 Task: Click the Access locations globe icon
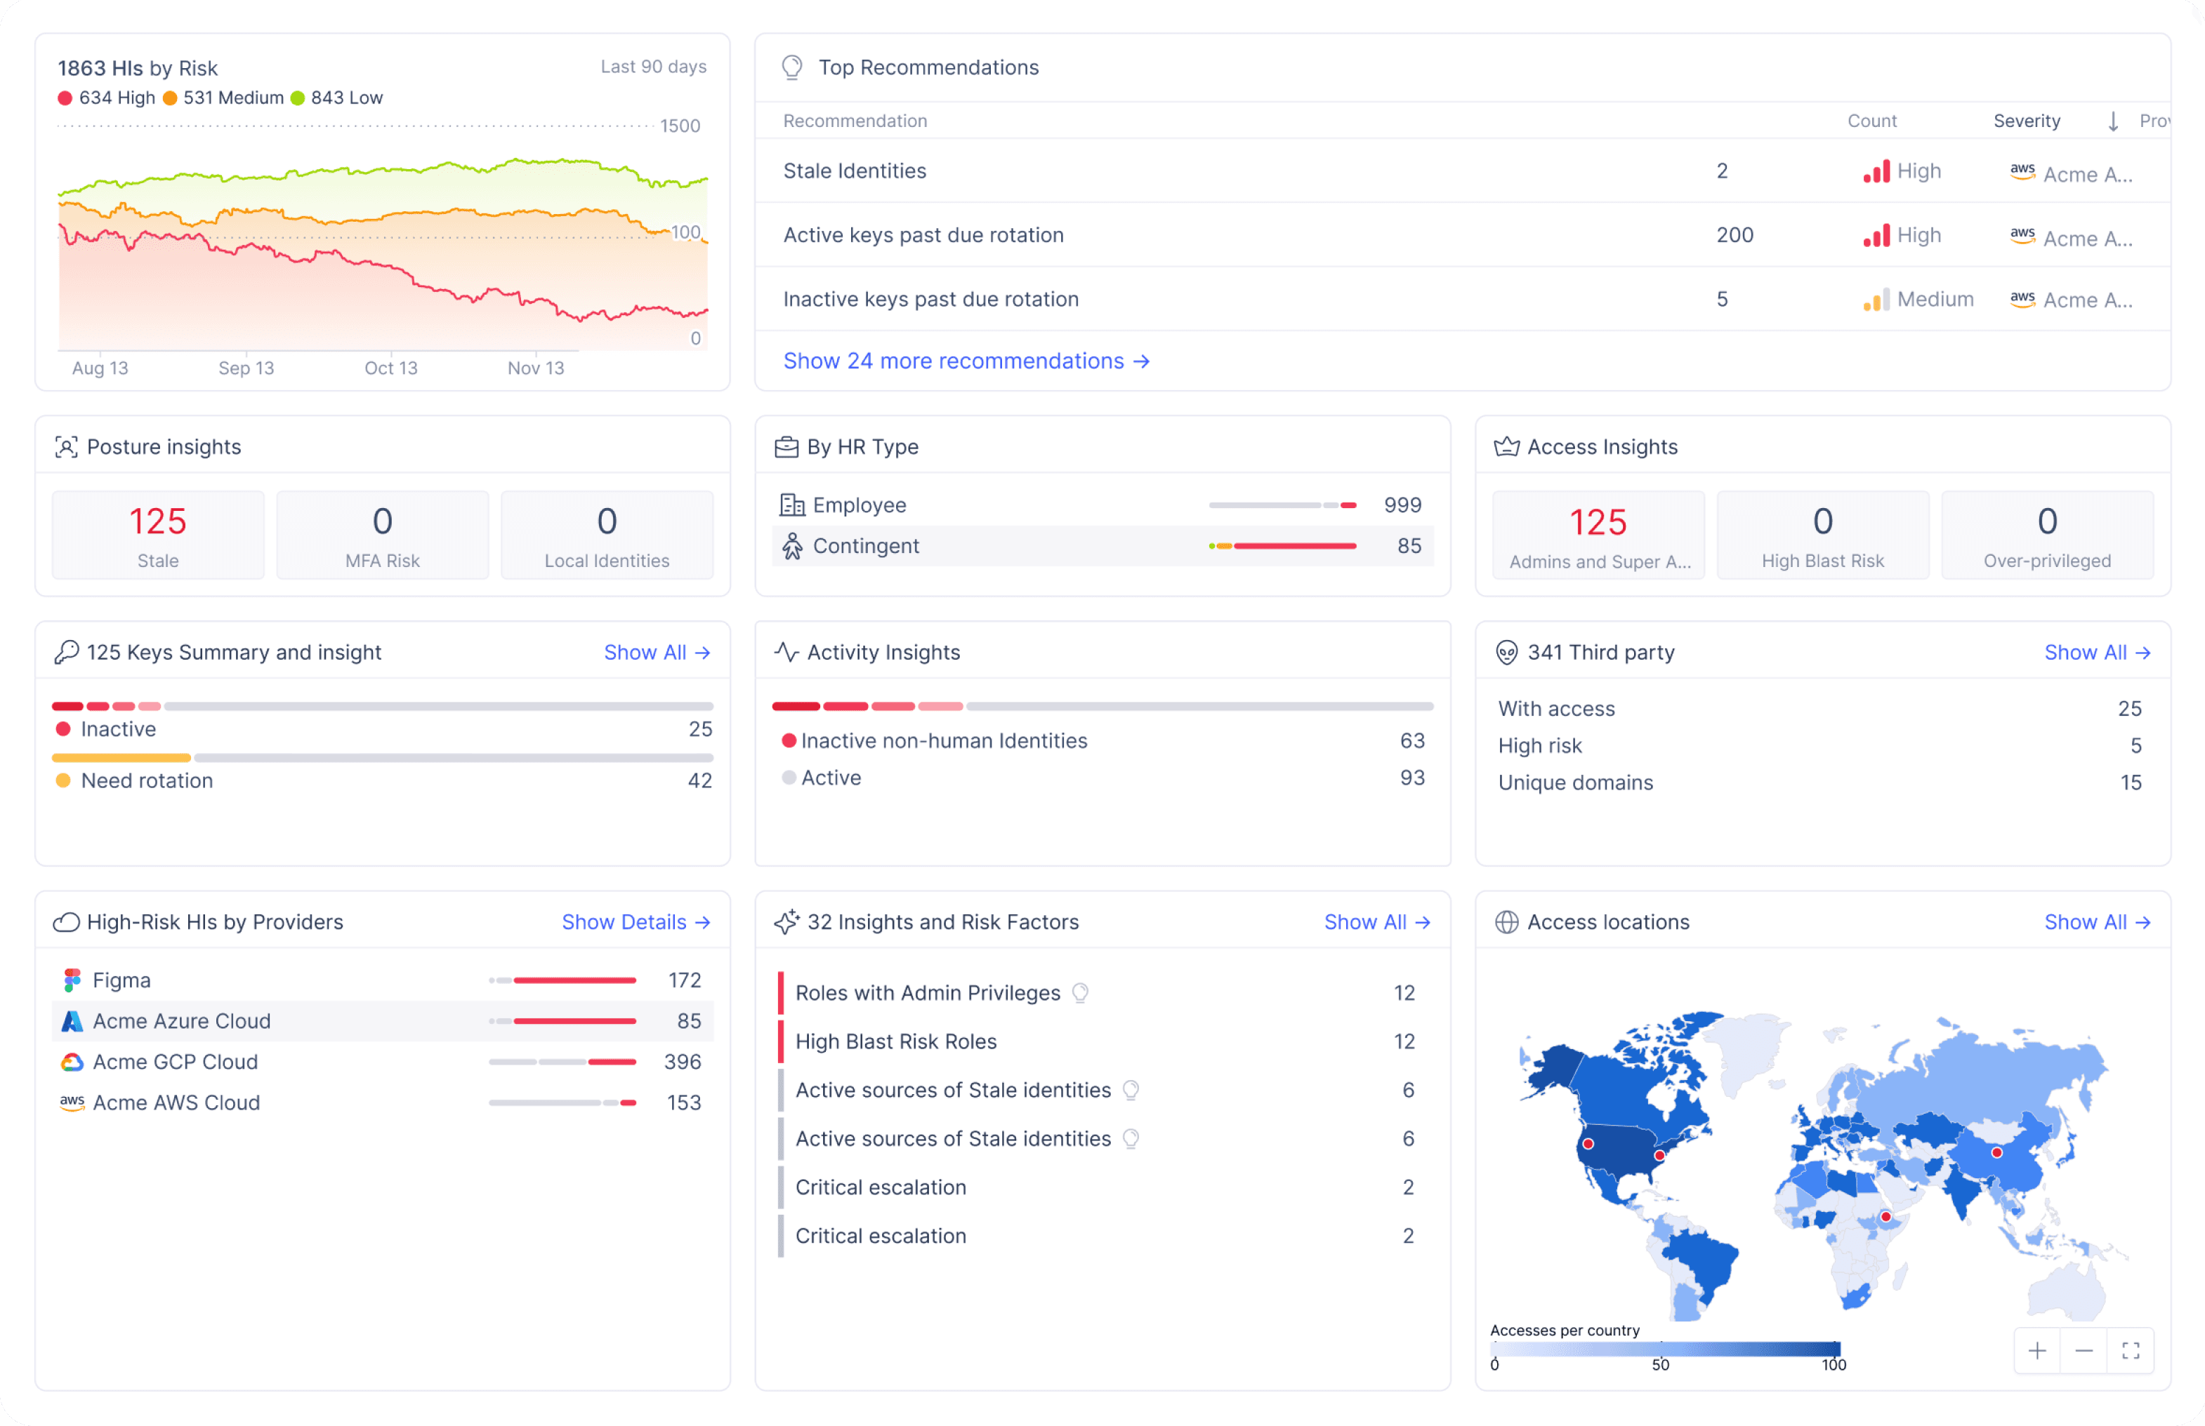pos(1506,922)
